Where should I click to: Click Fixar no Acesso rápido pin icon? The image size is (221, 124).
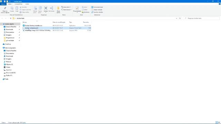[5, 8]
